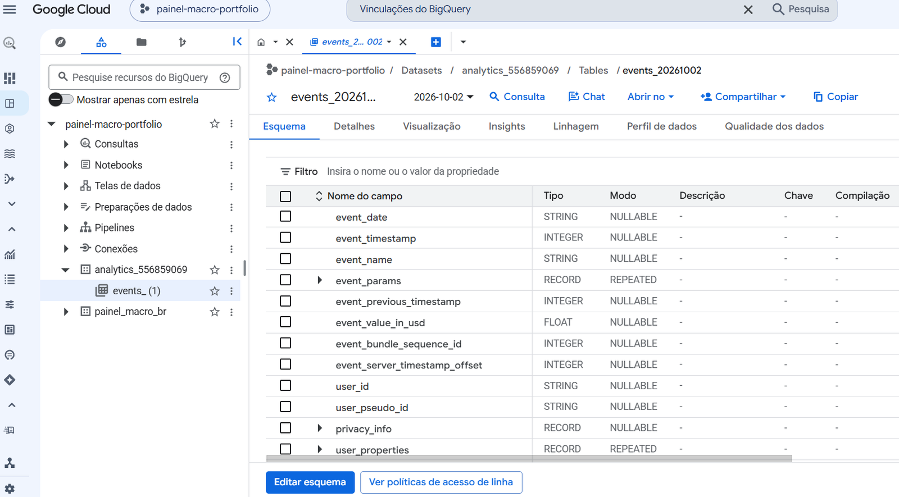
Task: Open the Linhagem tab
Action: pos(576,126)
